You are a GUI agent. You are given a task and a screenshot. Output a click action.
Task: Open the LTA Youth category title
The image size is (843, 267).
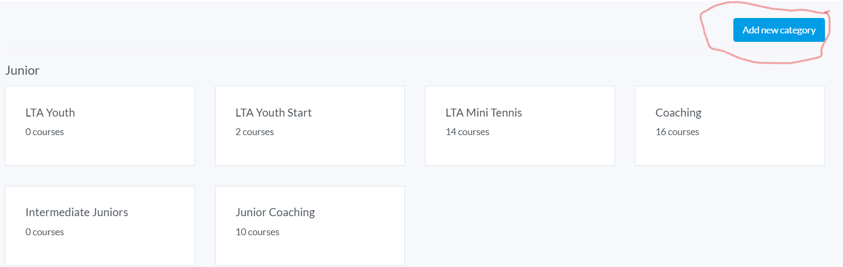pos(50,113)
